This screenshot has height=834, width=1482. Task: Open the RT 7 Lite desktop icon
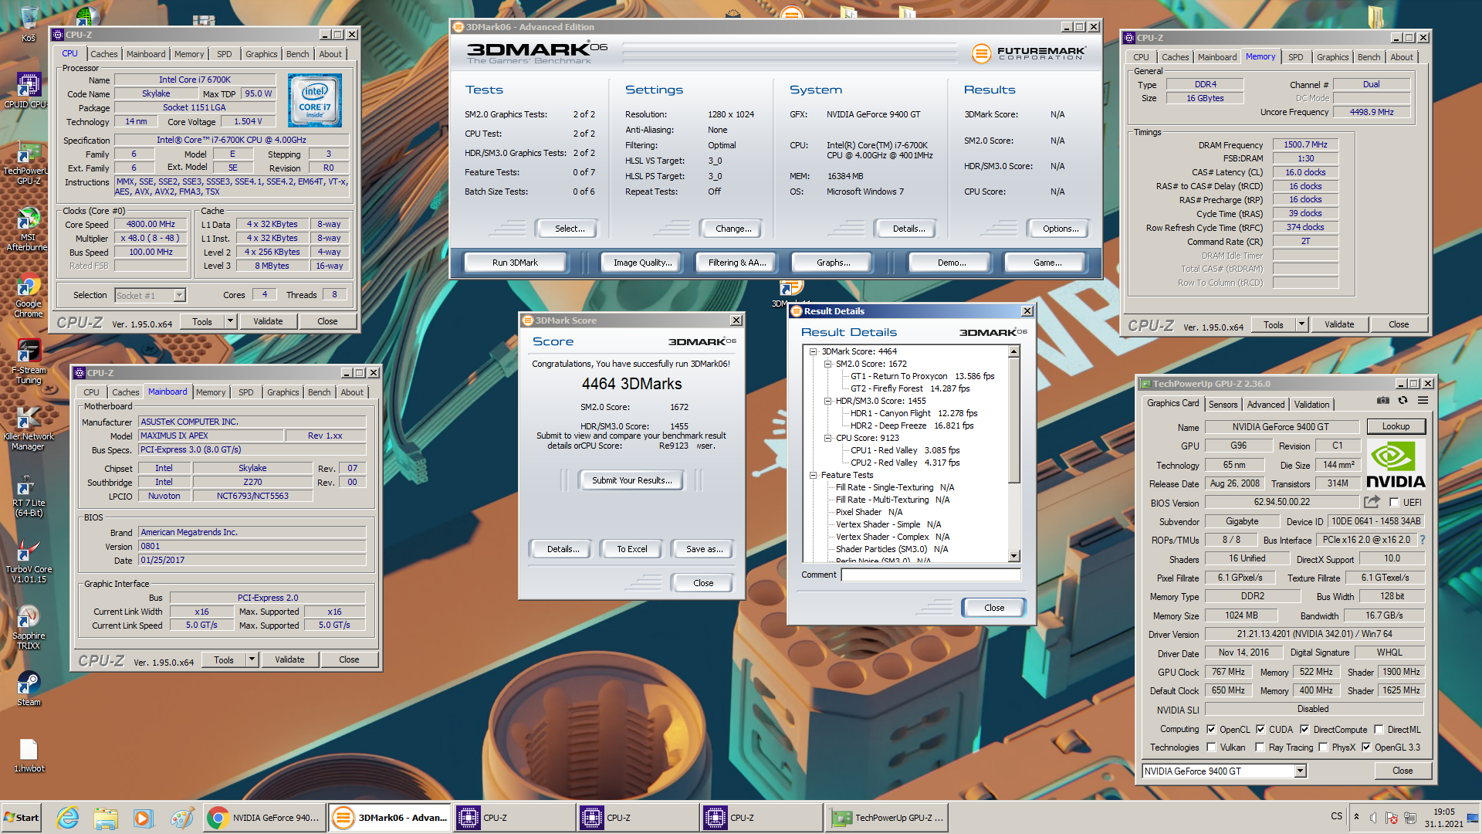click(x=28, y=495)
